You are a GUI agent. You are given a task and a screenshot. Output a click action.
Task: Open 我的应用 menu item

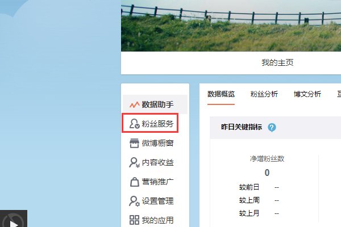click(155, 220)
